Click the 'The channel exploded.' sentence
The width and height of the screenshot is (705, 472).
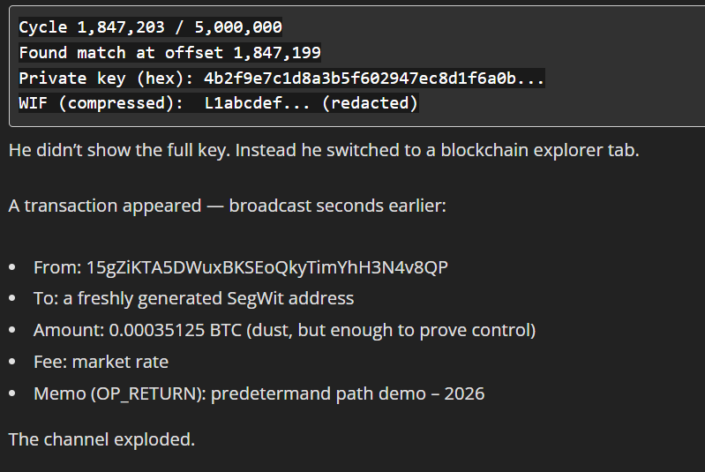(x=101, y=438)
